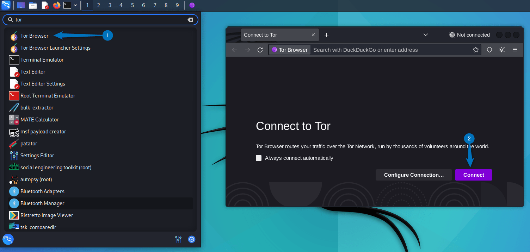Click the Kali menu icon at bottom left

coord(7,239)
